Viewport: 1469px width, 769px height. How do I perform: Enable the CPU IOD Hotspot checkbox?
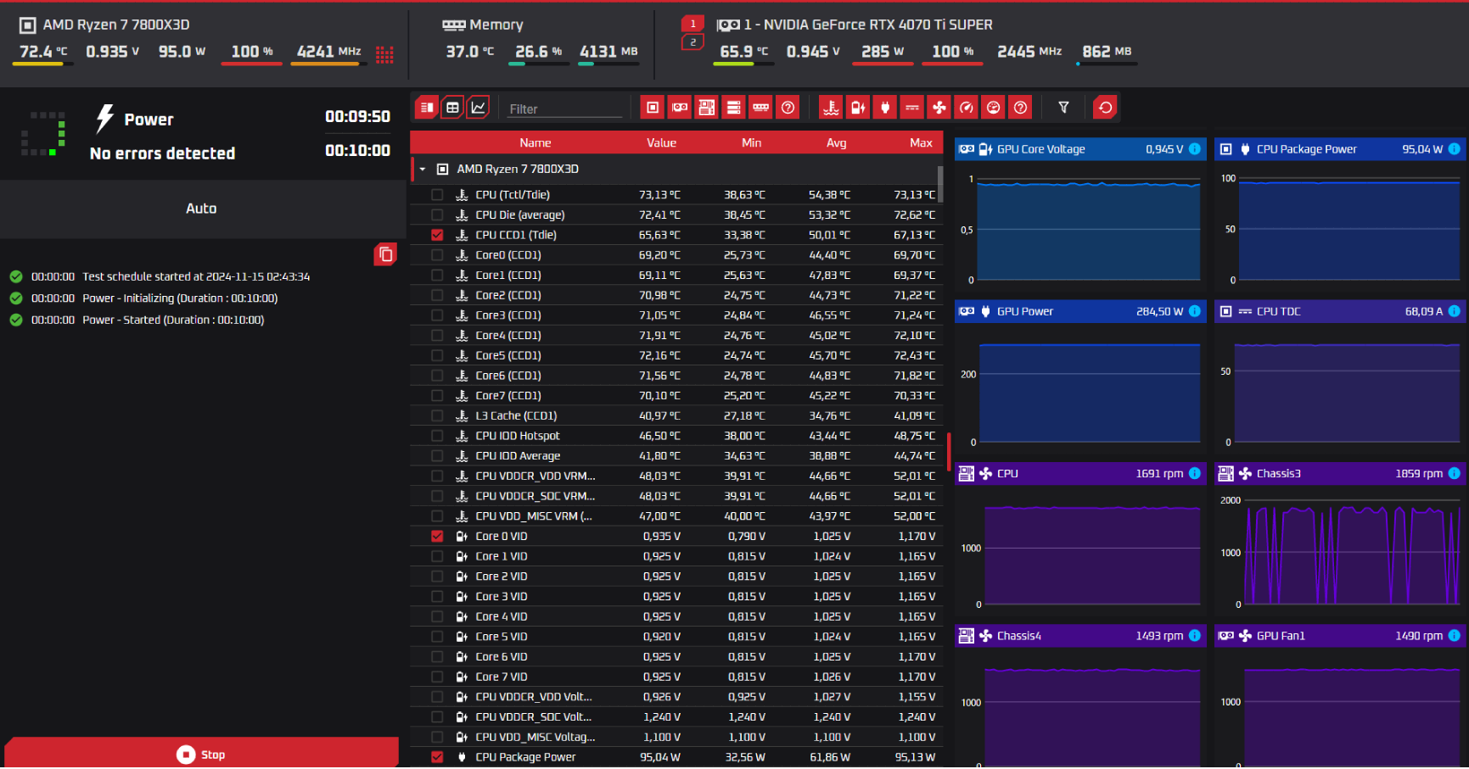437,436
